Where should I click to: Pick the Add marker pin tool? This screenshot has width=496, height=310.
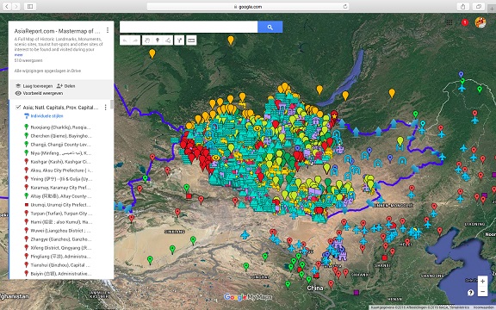(x=158, y=40)
